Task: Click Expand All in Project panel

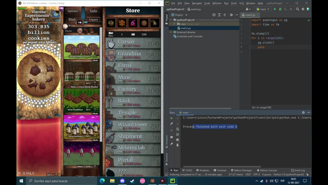Action: (x=219, y=15)
